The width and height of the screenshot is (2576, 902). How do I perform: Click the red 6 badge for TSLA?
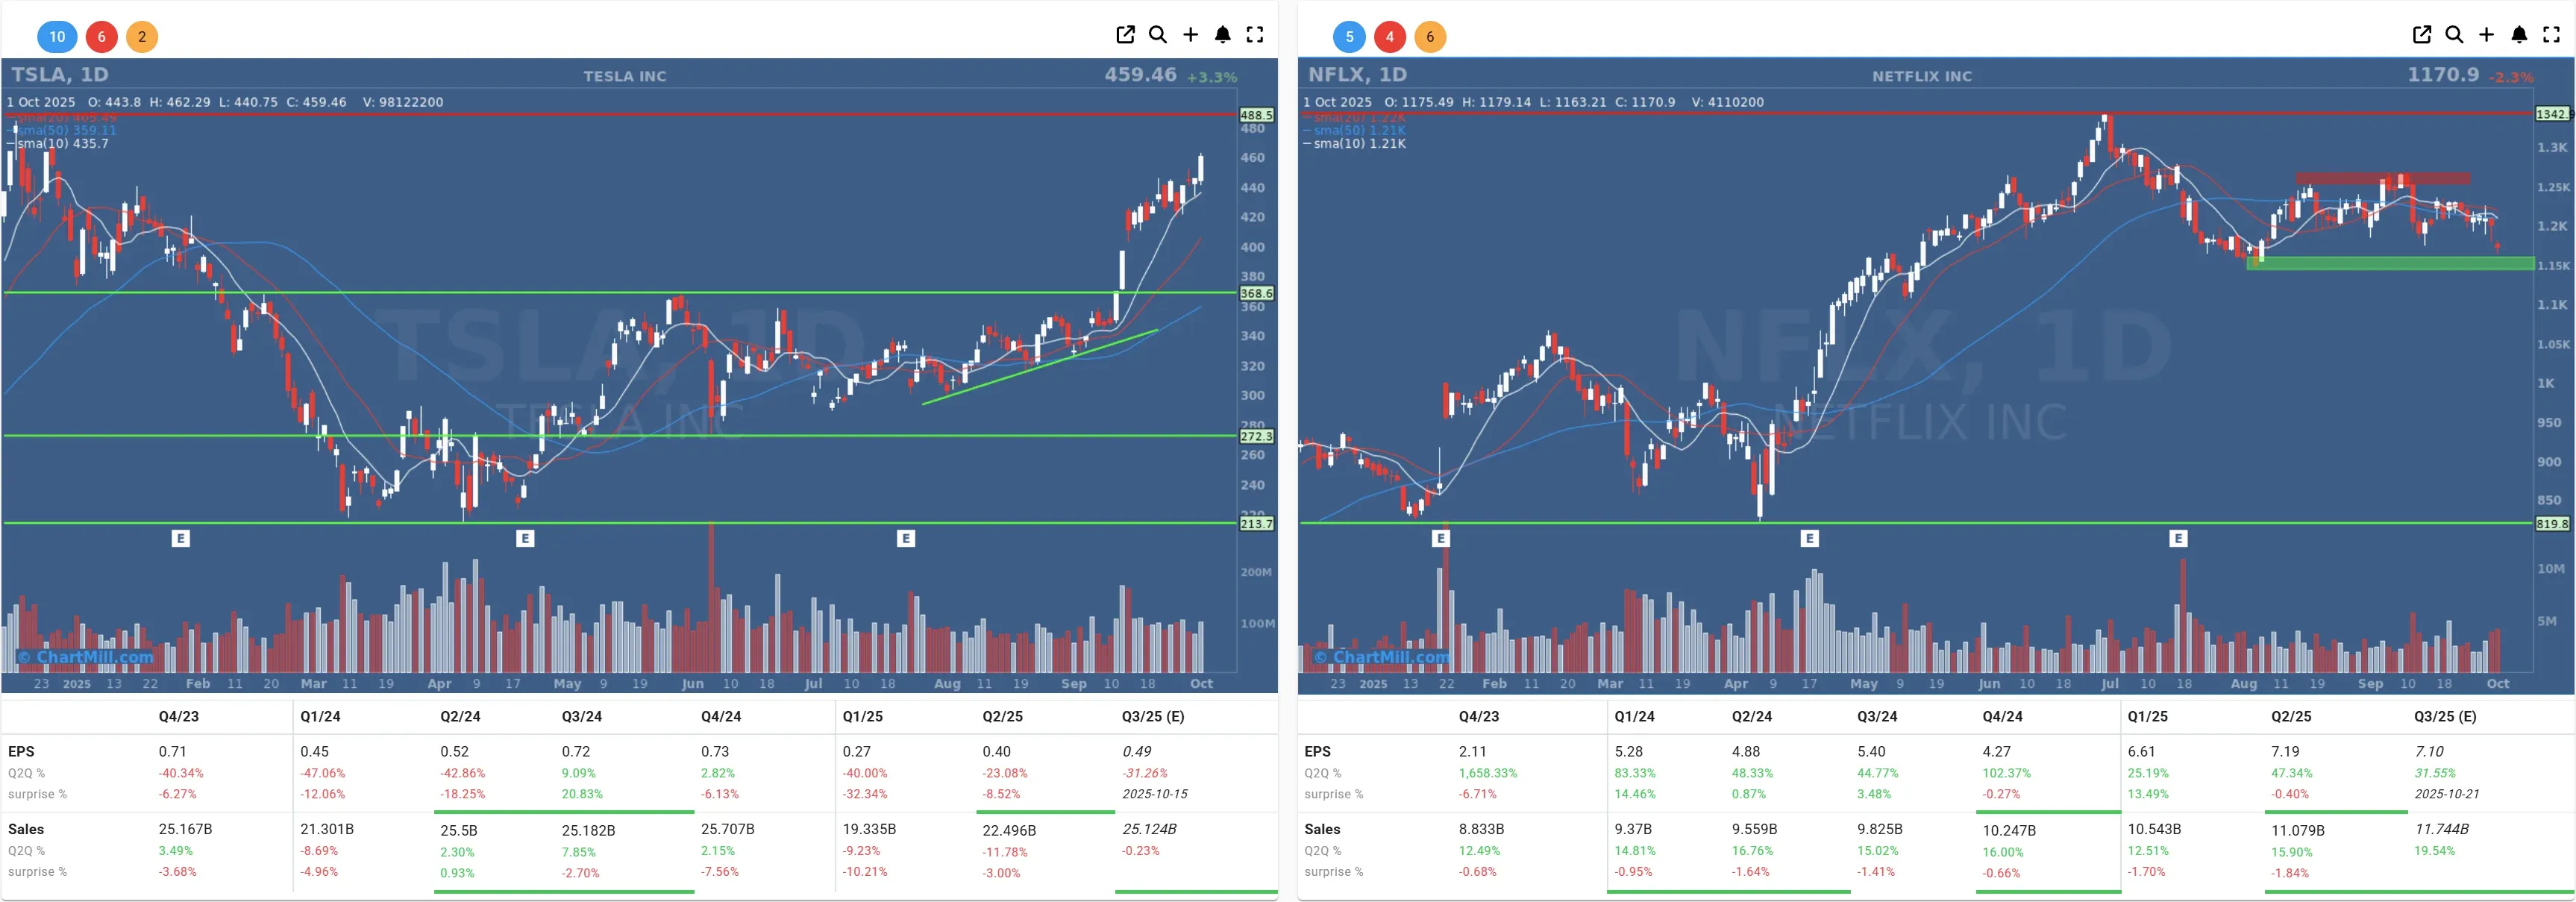tap(101, 37)
